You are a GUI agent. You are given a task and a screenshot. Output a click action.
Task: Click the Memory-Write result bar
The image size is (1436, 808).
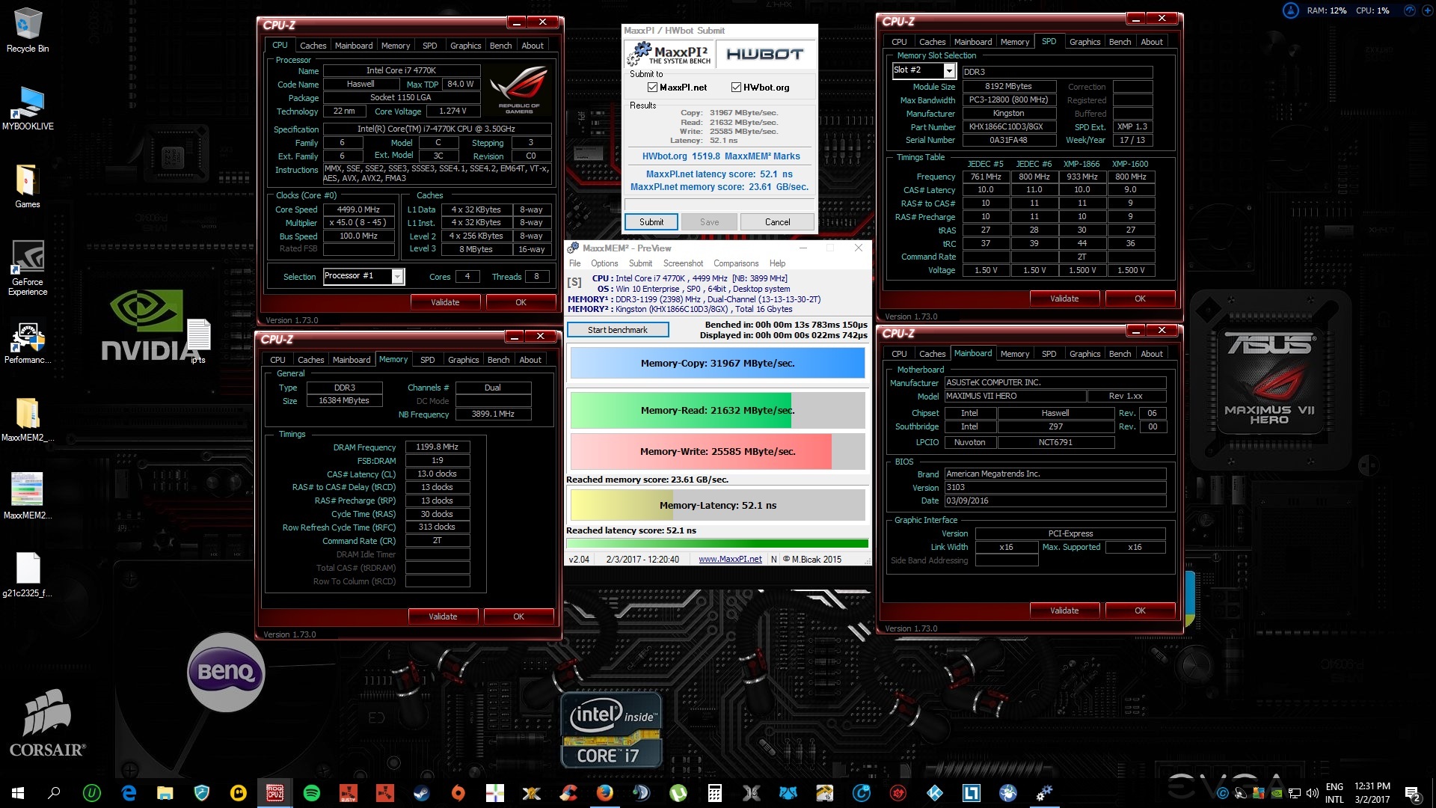(717, 452)
